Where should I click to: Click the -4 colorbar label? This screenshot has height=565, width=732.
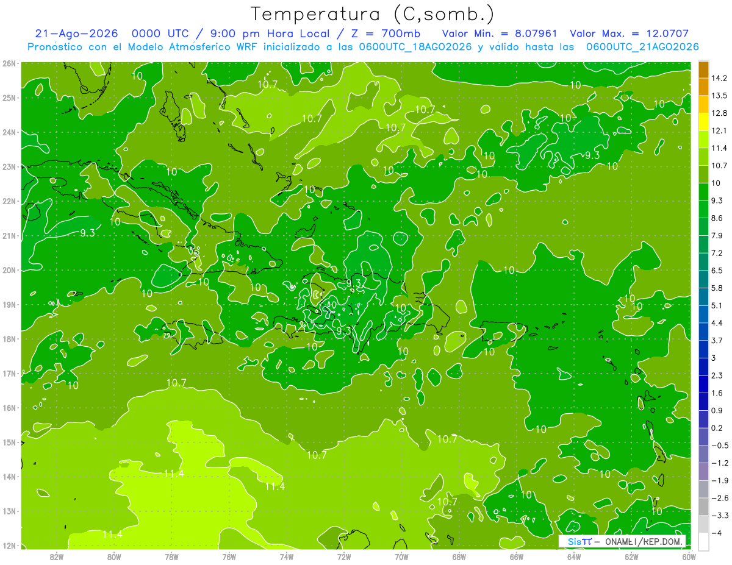(x=717, y=533)
